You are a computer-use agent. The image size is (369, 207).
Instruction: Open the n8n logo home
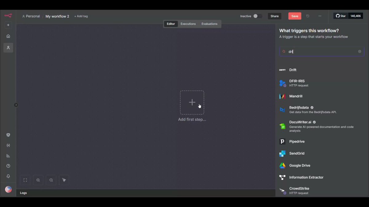pos(8,16)
